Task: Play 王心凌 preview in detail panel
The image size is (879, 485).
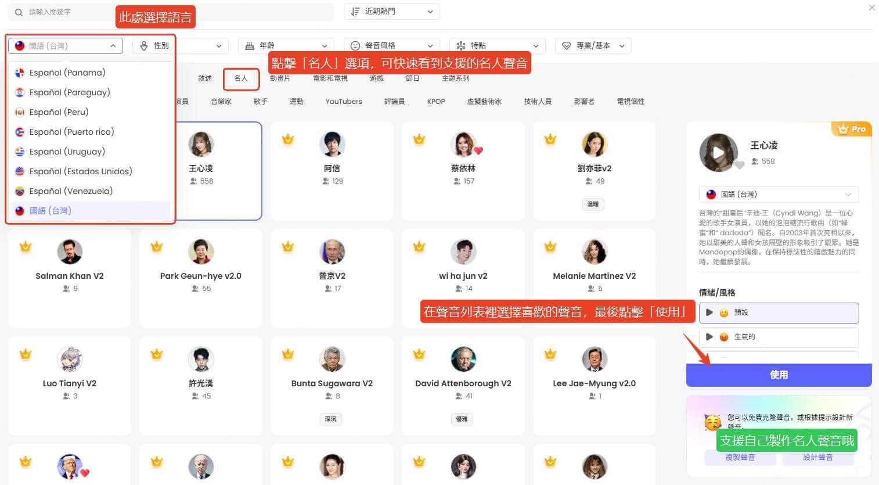Action: [718, 153]
